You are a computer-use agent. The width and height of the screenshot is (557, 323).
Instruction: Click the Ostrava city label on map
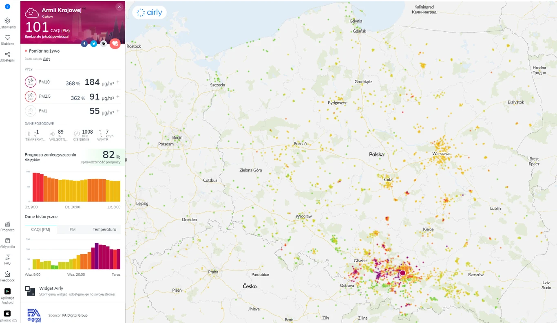347,286
